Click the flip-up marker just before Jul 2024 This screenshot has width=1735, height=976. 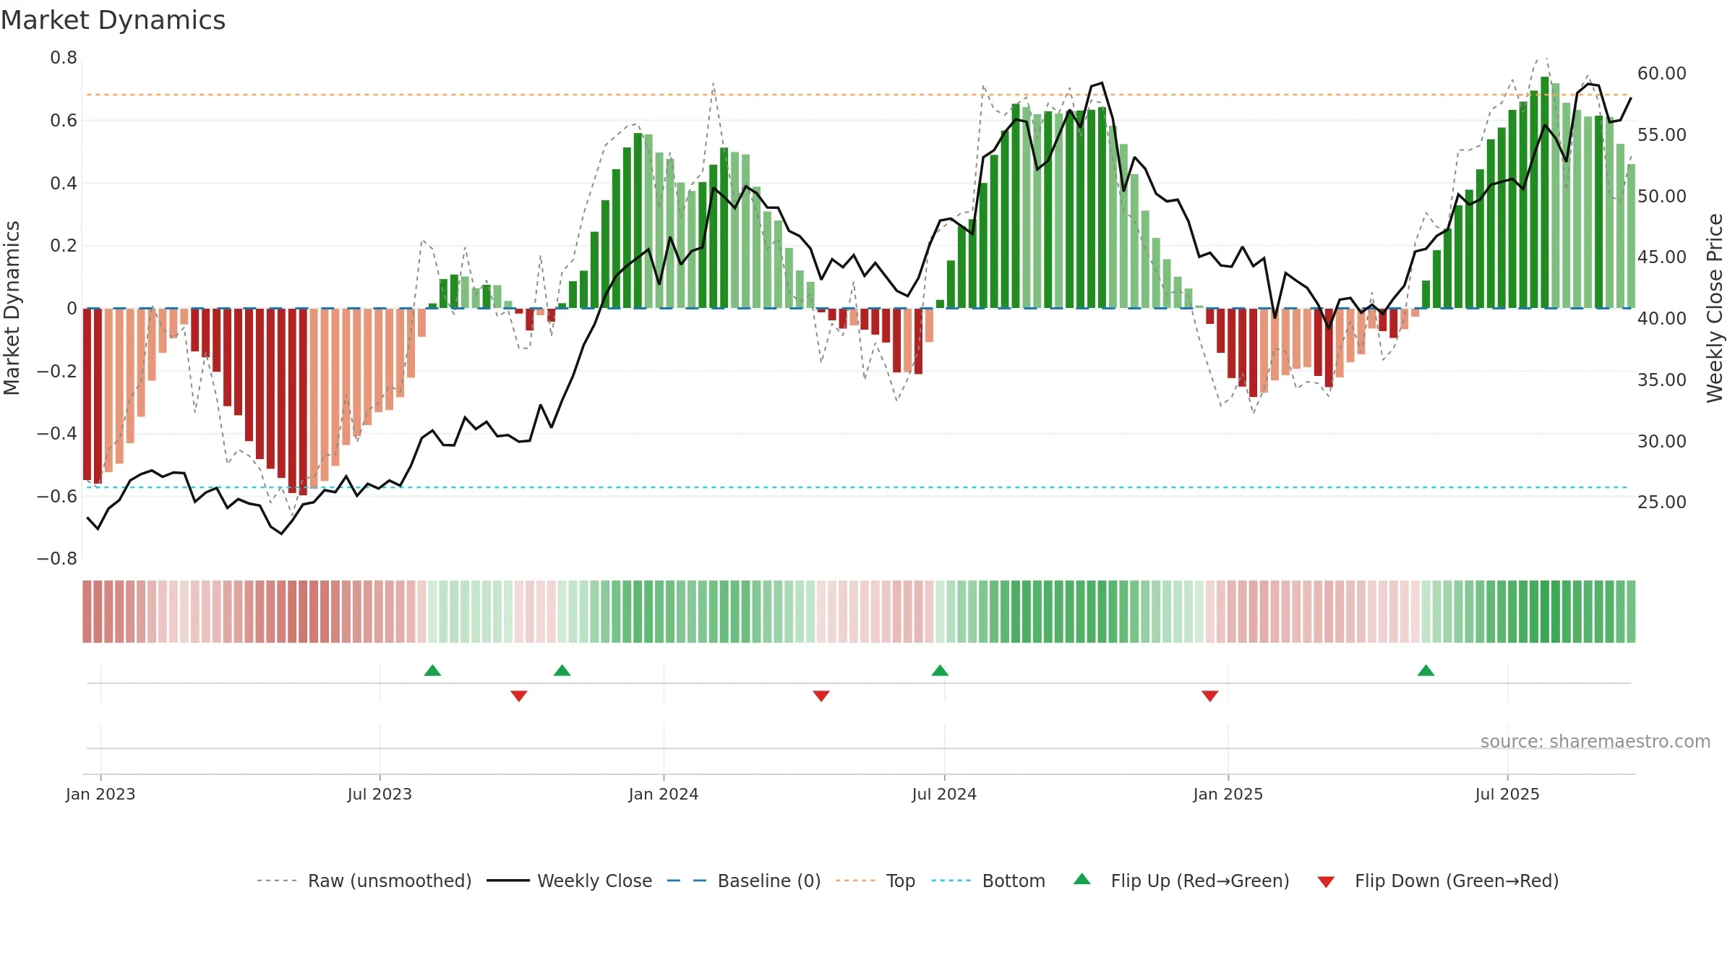[940, 670]
